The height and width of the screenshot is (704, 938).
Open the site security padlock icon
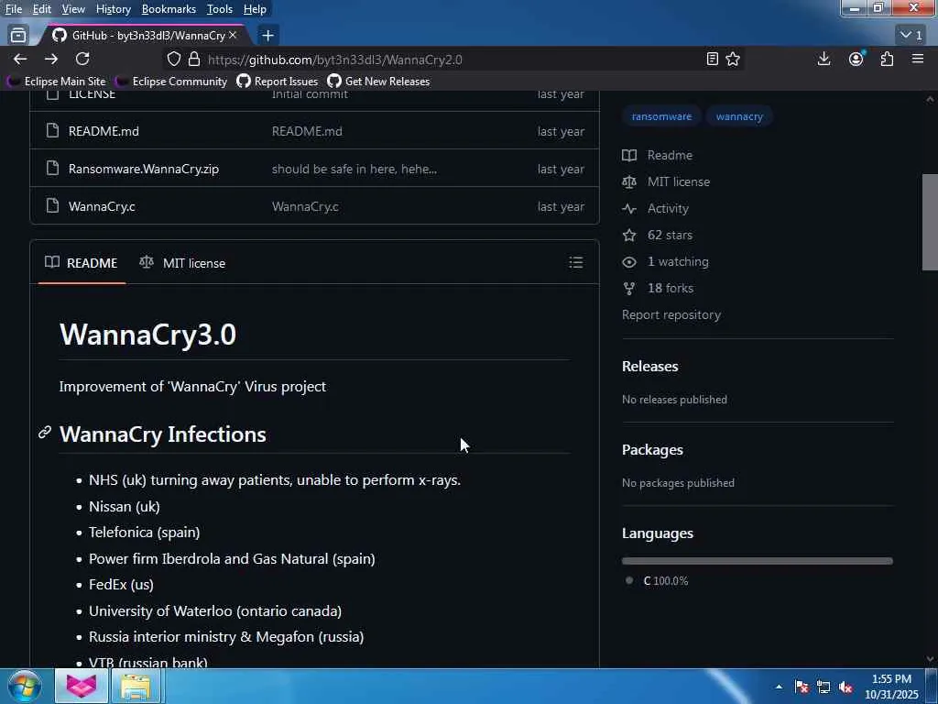pos(194,59)
